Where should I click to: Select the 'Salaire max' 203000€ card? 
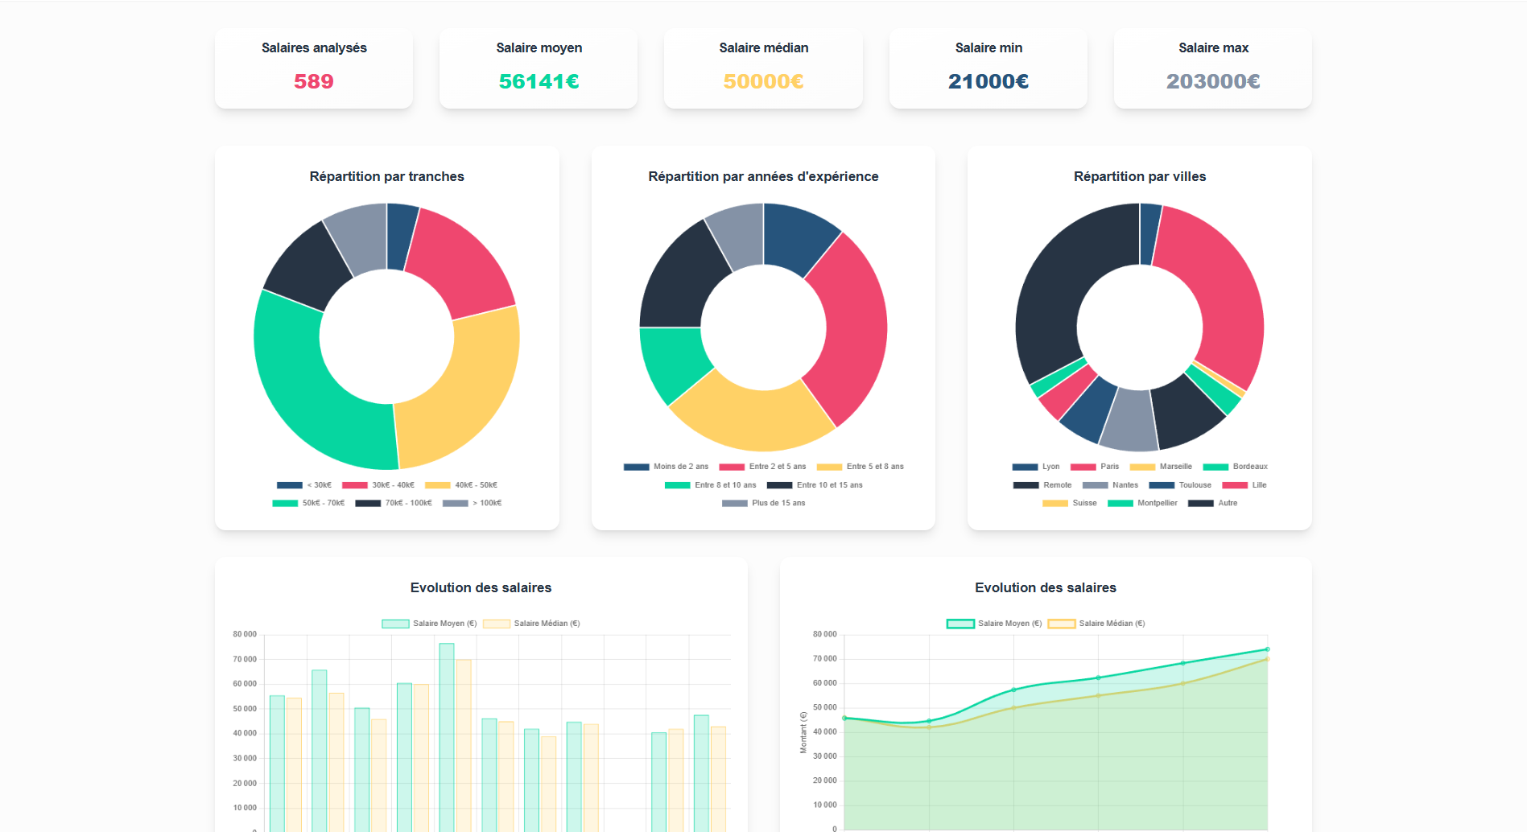point(1213,68)
